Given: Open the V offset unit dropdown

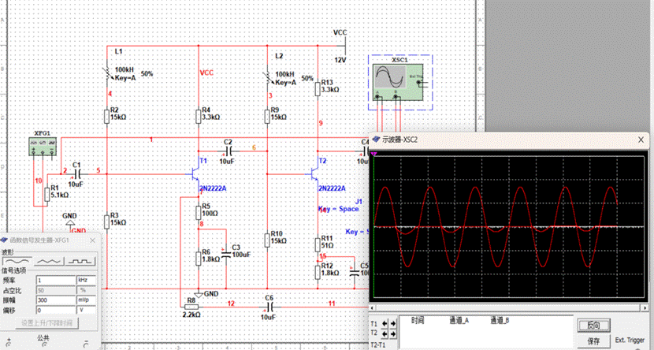Looking at the screenshot, I should pyautogui.click(x=87, y=311).
